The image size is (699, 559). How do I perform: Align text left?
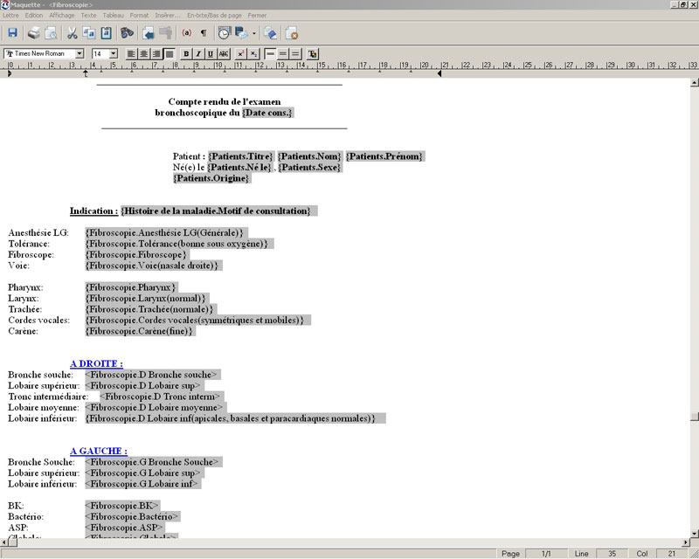131,54
